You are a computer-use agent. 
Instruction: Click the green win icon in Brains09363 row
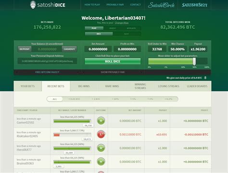click(x=101, y=161)
